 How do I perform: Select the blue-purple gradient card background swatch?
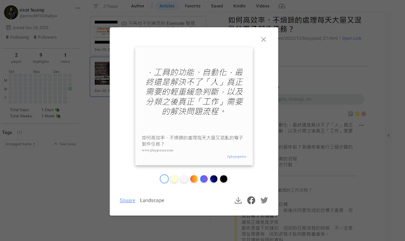point(204,179)
